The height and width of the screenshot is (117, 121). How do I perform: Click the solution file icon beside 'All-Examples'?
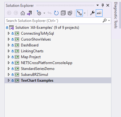tap(11, 28)
